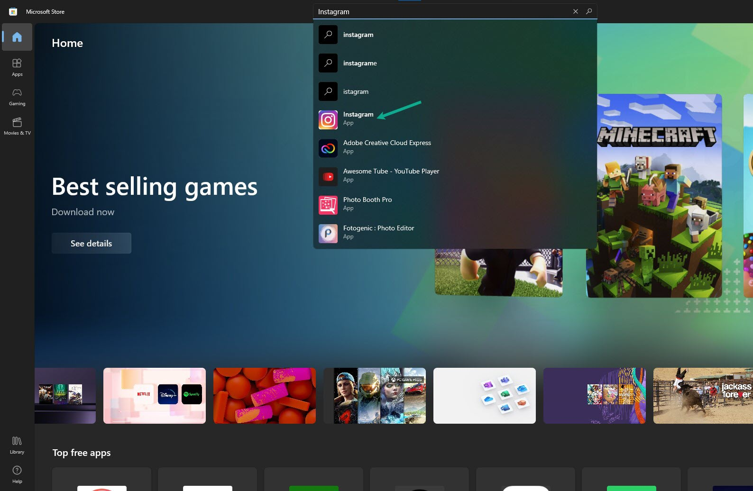Open the Home tab in the sidebar

pyautogui.click(x=17, y=37)
